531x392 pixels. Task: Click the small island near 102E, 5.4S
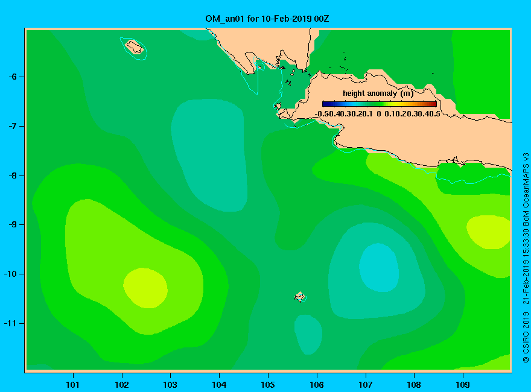click(135, 46)
